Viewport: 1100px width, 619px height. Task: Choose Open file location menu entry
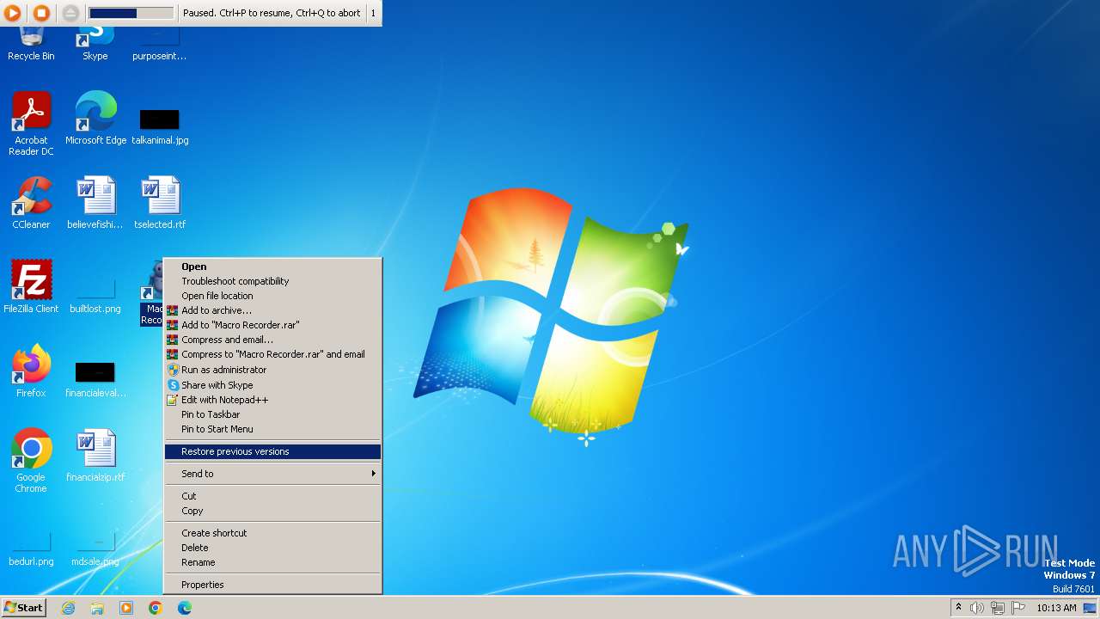(272, 296)
